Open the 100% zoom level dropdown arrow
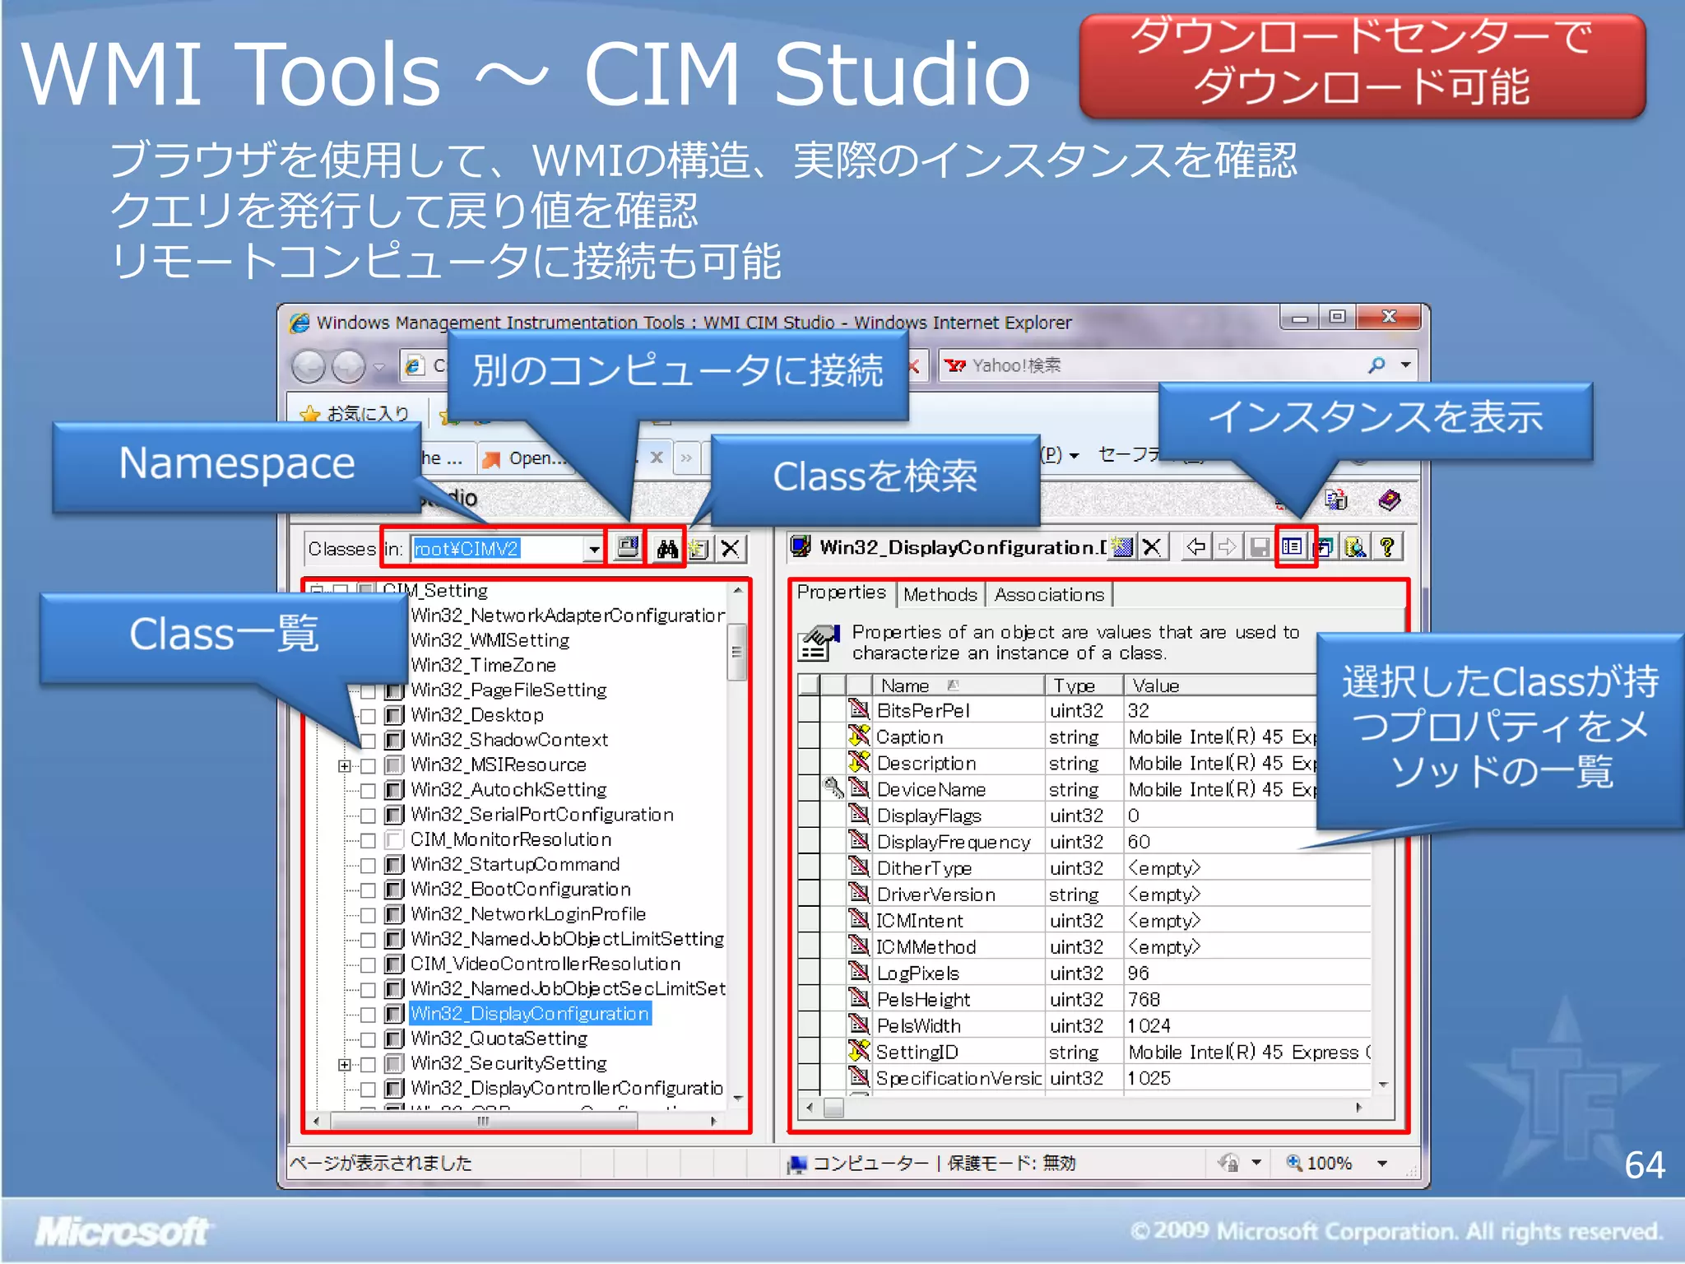Image resolution: width=1685 pixels, height=1264 pixels. pos(1382,1163)
